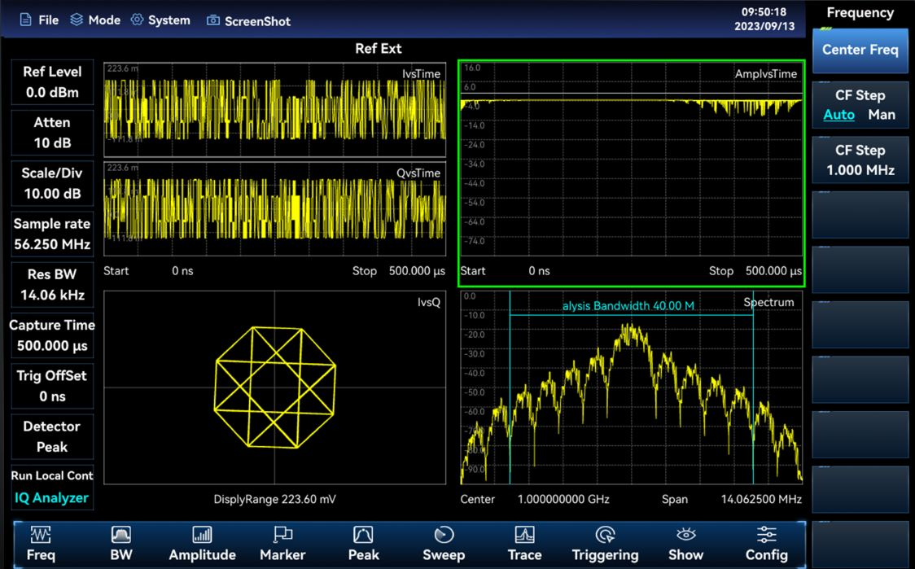Select the IvsQ constellation plot
Image resolution: width=915 pixels, height=569 pixels.
[274, 387]
